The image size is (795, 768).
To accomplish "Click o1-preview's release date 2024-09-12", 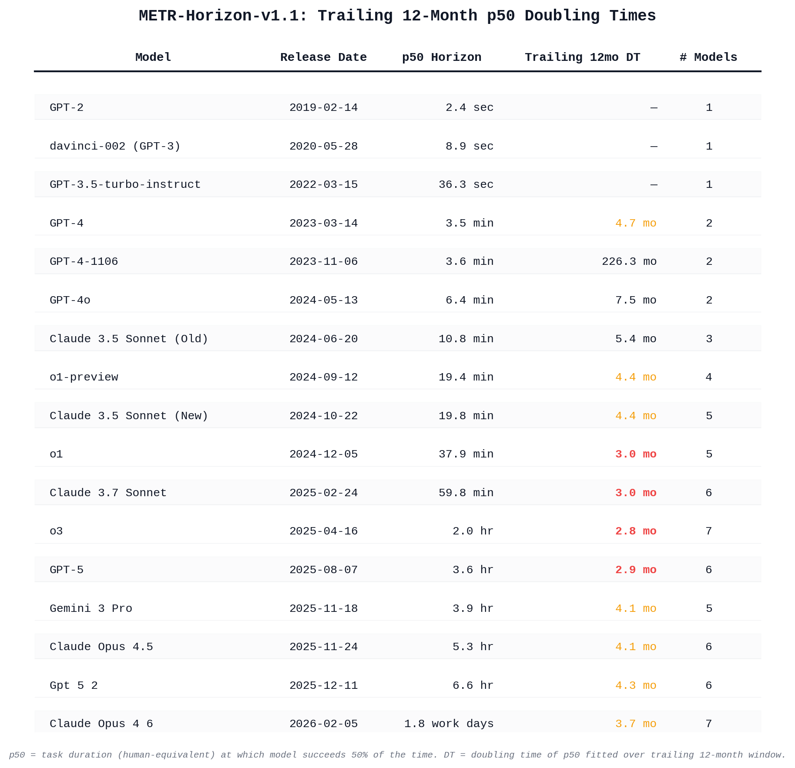I will (323, 377).
